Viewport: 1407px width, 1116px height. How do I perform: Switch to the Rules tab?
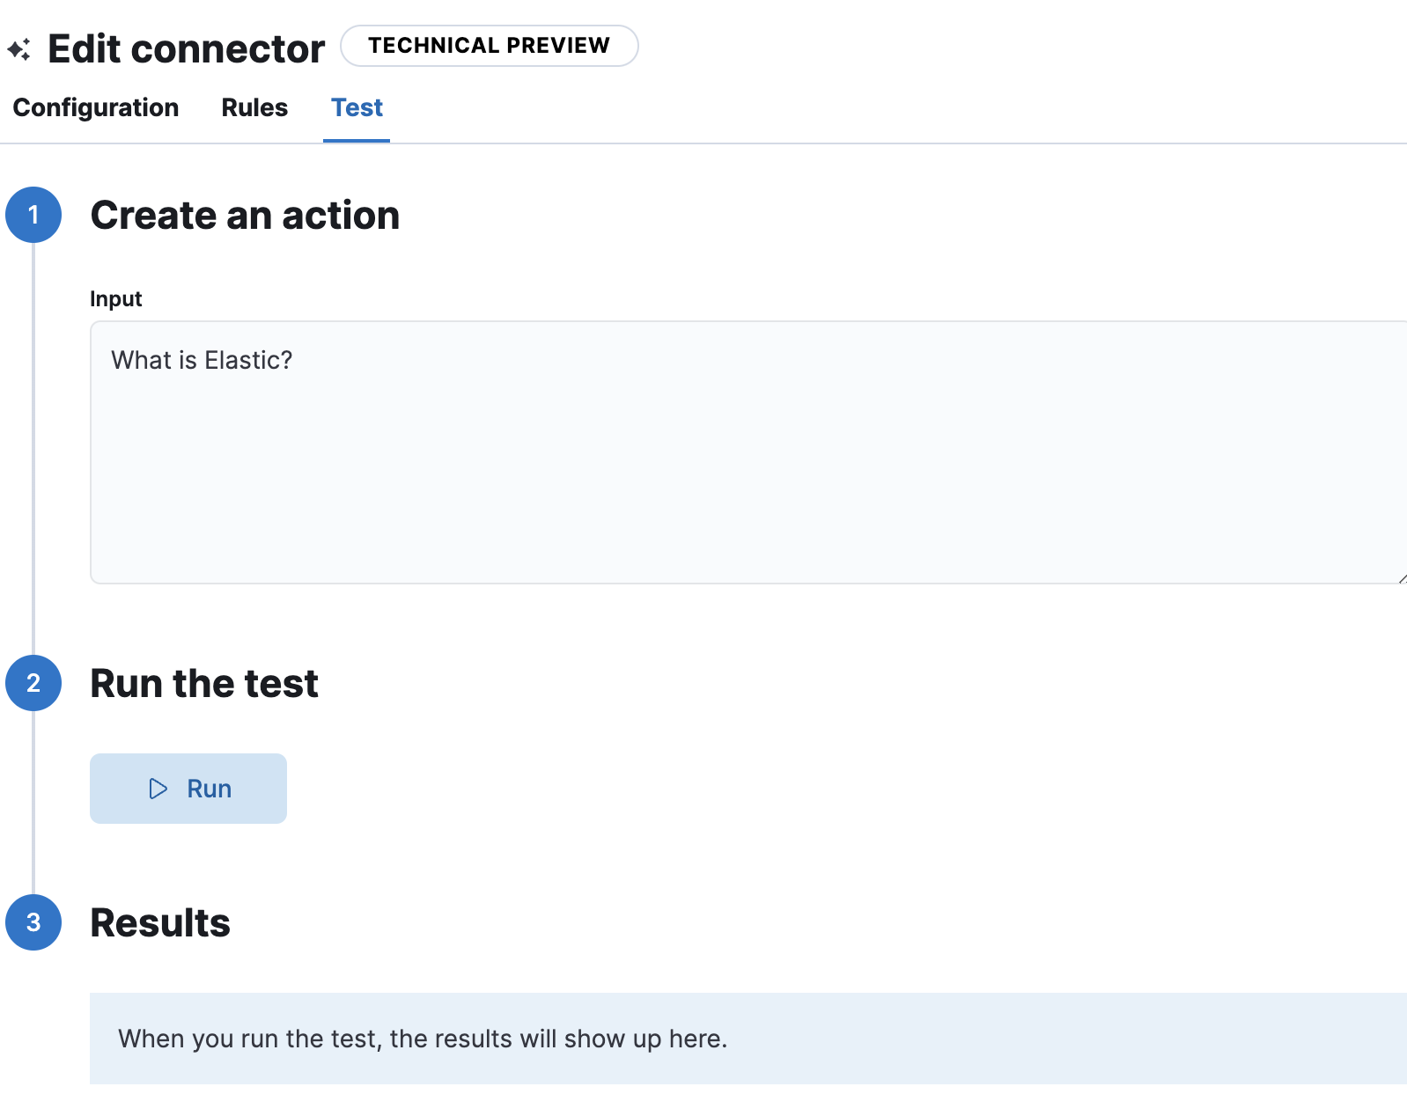pos(254,107)
